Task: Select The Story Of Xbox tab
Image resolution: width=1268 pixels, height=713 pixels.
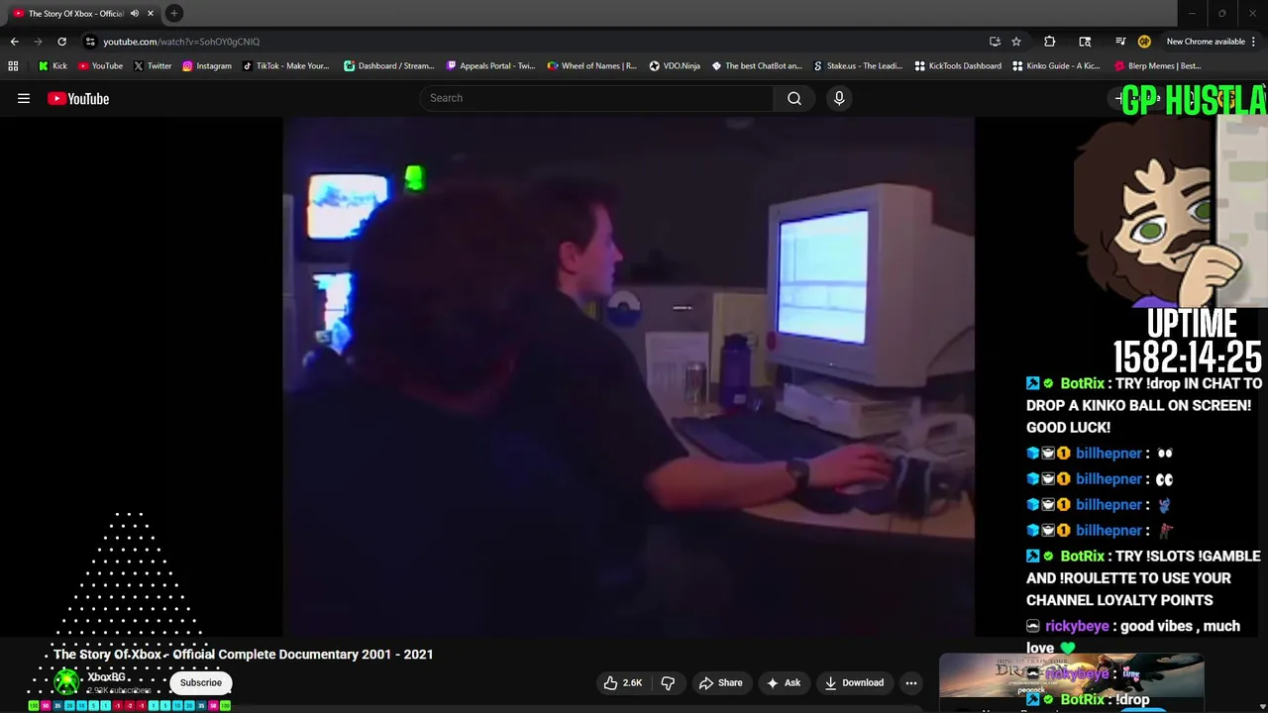Action: click(x=75, y=13)
